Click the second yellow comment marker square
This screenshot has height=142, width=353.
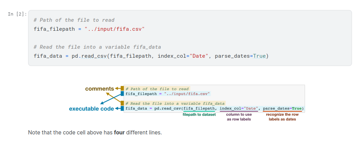[122, 103]
